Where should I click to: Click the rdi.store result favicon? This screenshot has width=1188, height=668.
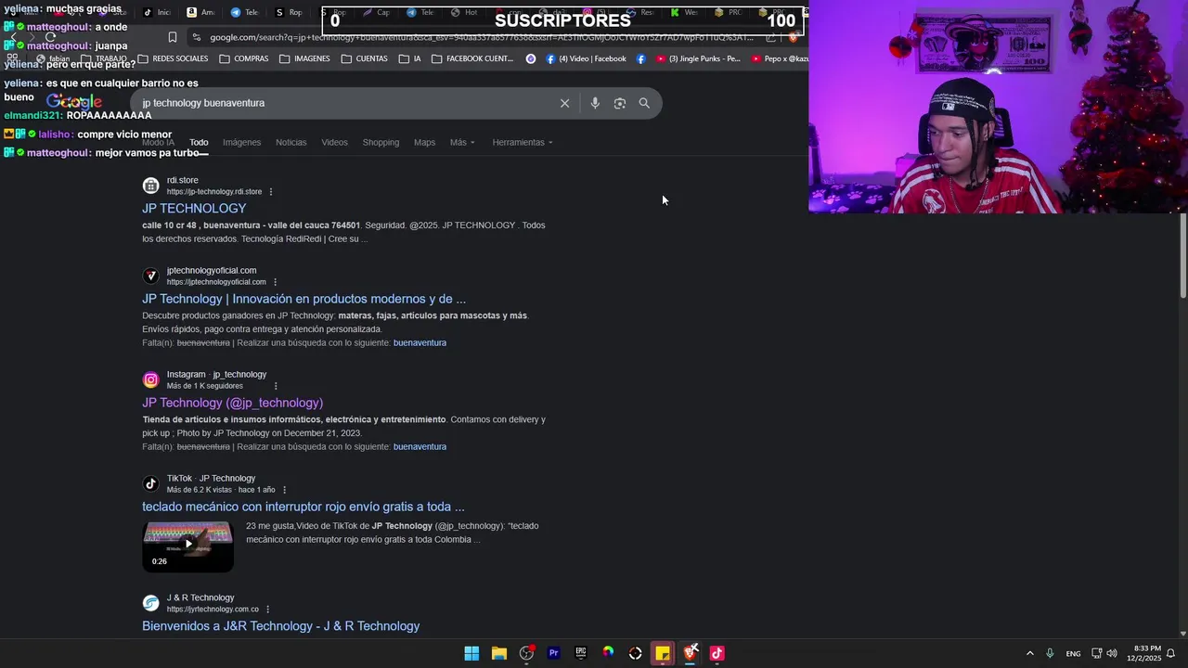[x=150, y=186]
